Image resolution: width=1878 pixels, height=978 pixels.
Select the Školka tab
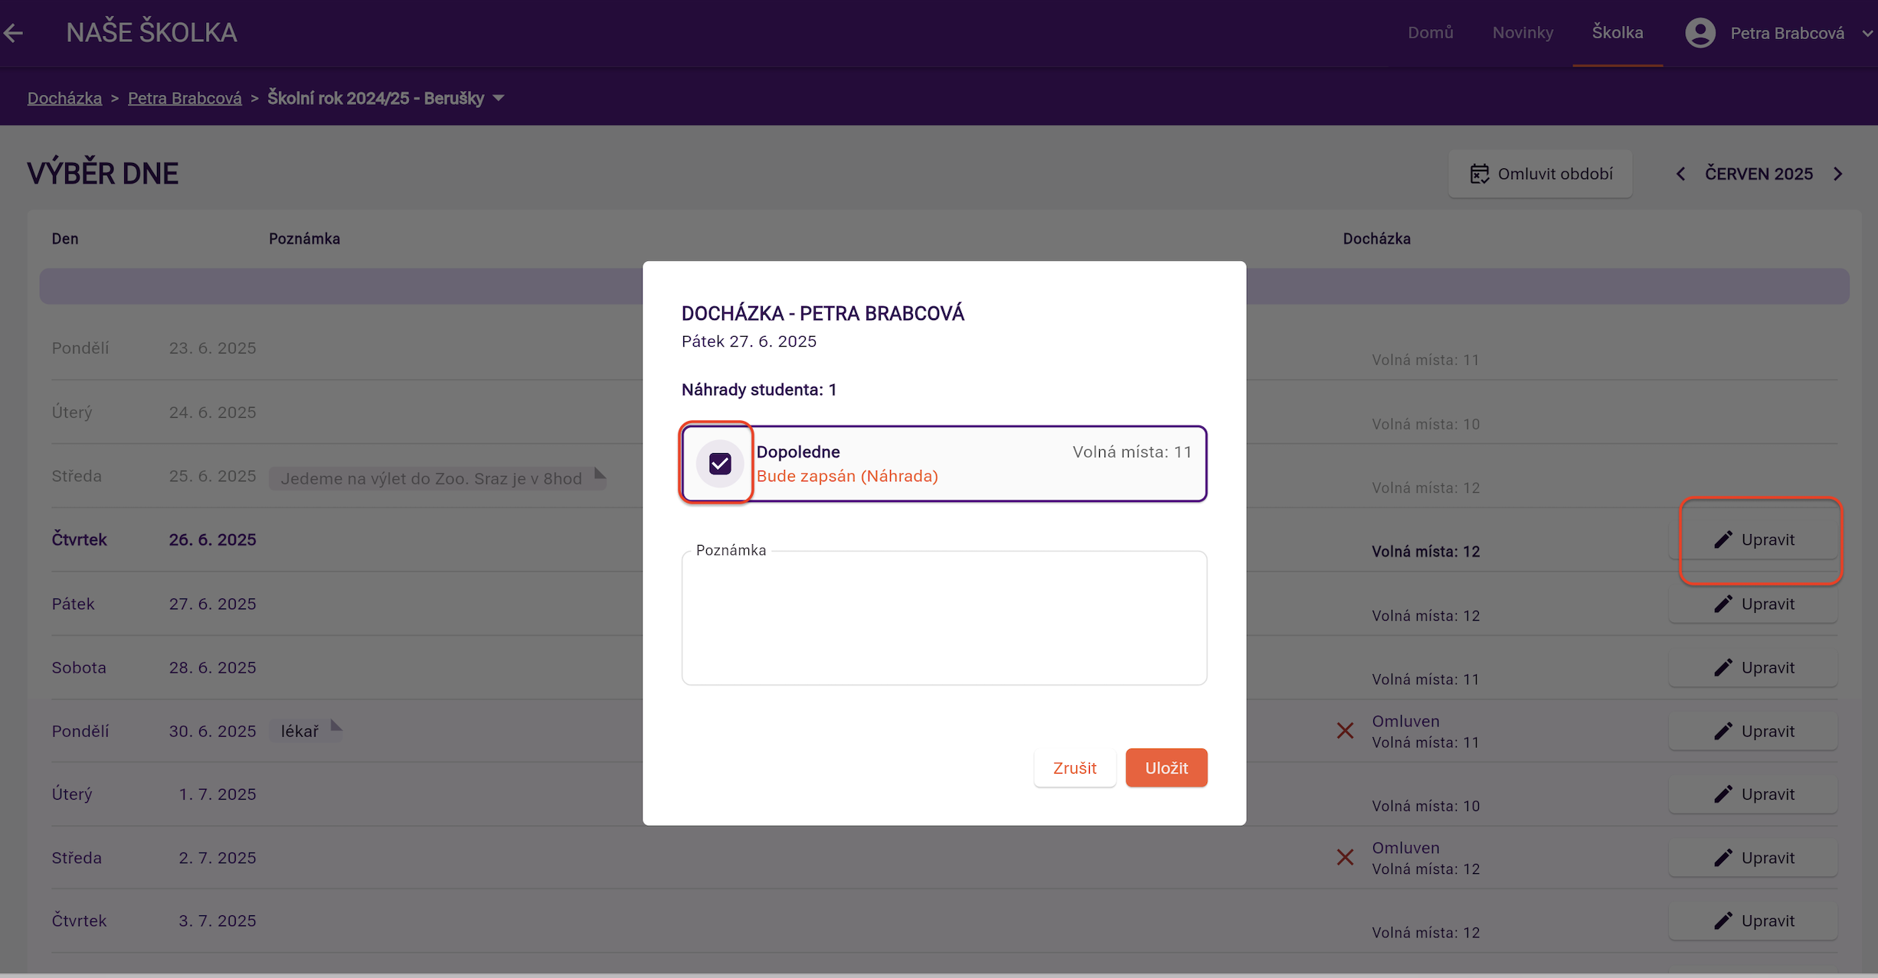pos(1617,33)
